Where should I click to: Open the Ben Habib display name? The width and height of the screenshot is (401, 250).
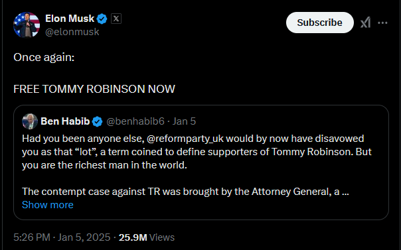(65, 121)
